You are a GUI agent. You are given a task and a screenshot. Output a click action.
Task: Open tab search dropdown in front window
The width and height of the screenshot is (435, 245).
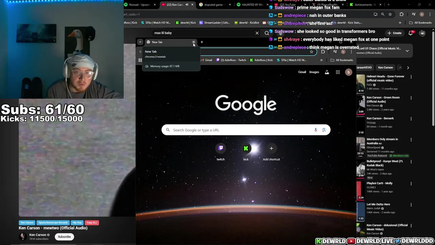(x=140, y=42)
